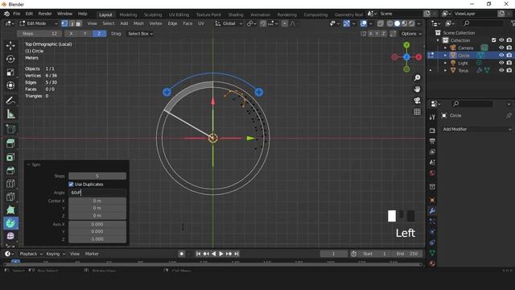Select the Add Cube tool

[10, 129]
